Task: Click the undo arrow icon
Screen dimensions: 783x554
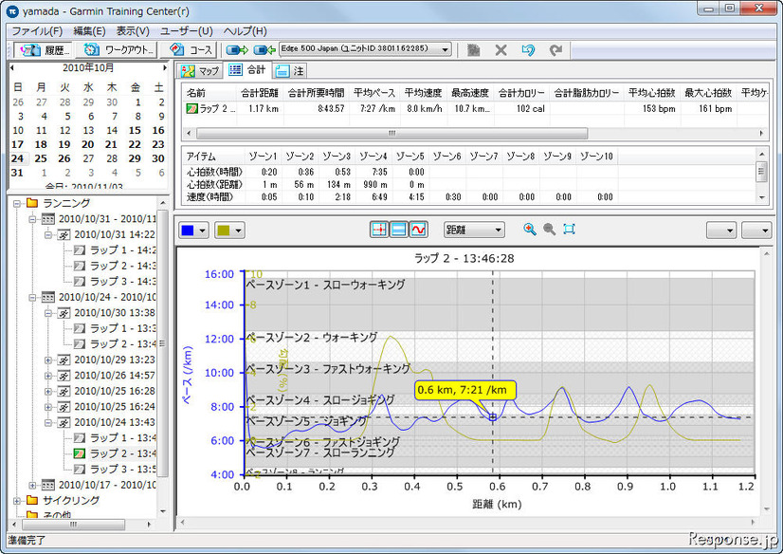Action: click(528, 49)
